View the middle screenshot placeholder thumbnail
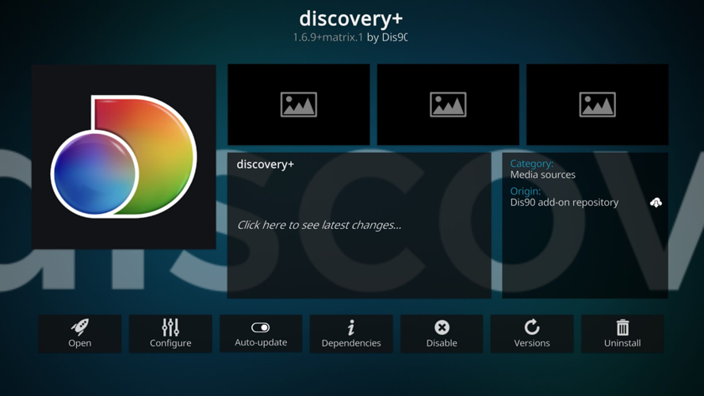Image resolution: width=704 pixels, height=396 pixels. point(448,105)
